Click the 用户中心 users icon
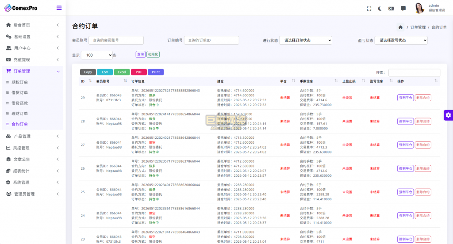453x244 pixels. pyautogui.click(x=9, y=48)
